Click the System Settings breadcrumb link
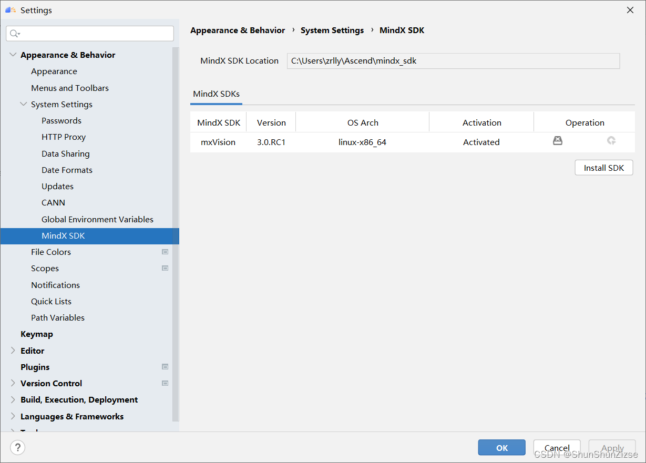 tap(332, 30)
